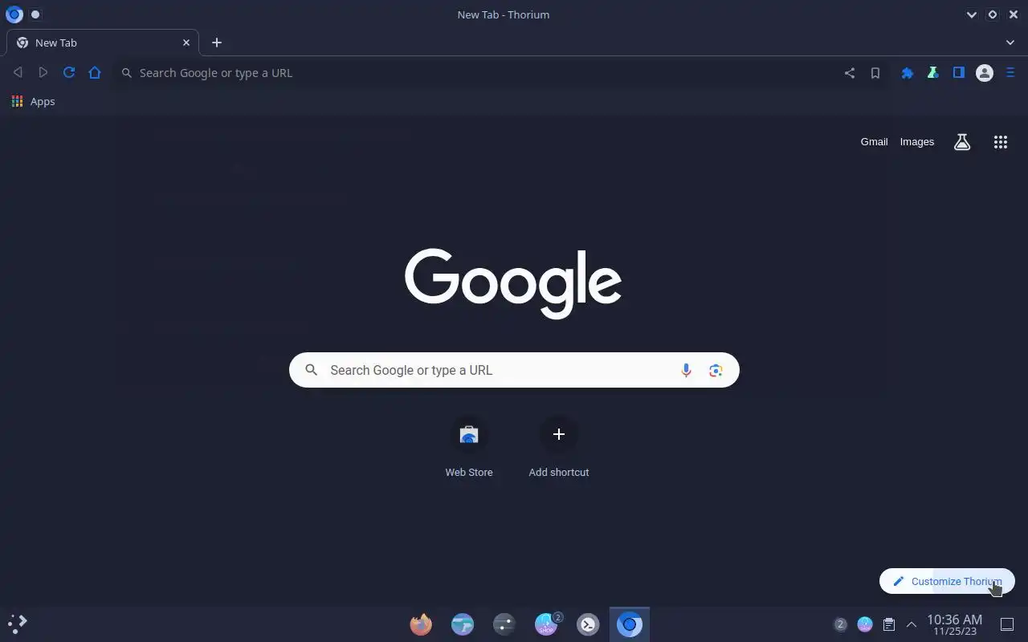Toggle the side panel icon
Image resolution: width=1028 pixels, height=642 pixels.
[959, 73]
